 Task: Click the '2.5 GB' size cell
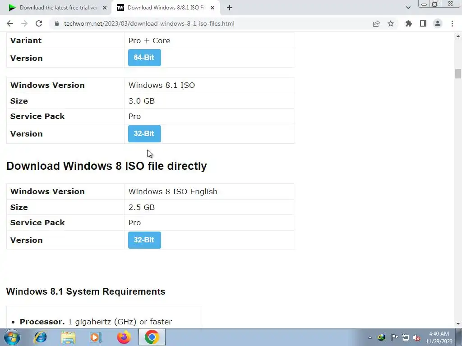(x=209, y=207)
